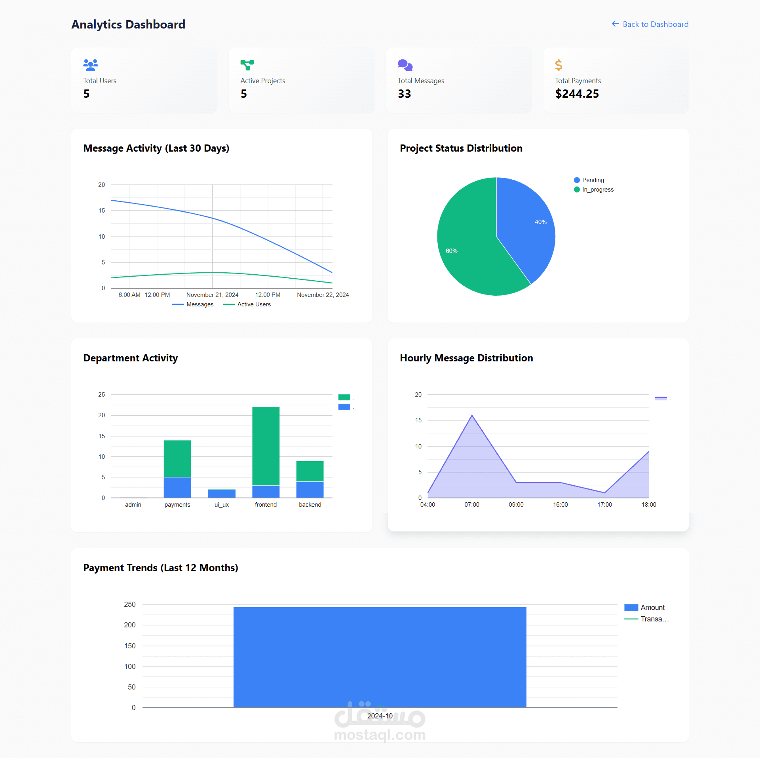Click the Total Messages chat bubbles icon
The image size is (760, 758).
pyautogui.click(x=405, y=65)
